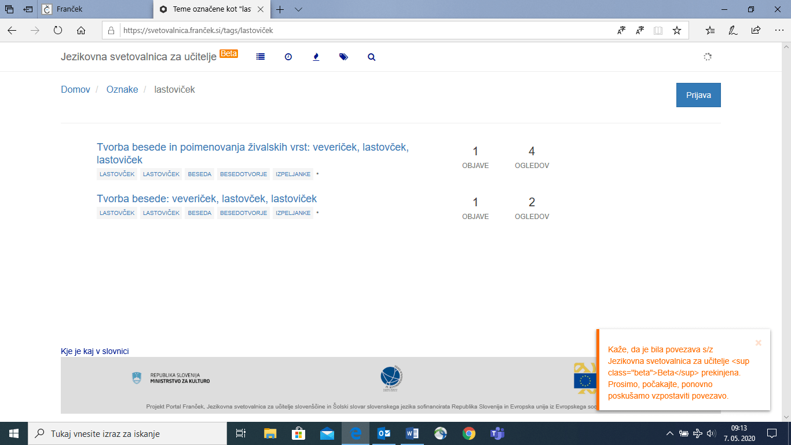The image size is (791, 445).
Task: Open browser Share icon
Action: [756, 31]
